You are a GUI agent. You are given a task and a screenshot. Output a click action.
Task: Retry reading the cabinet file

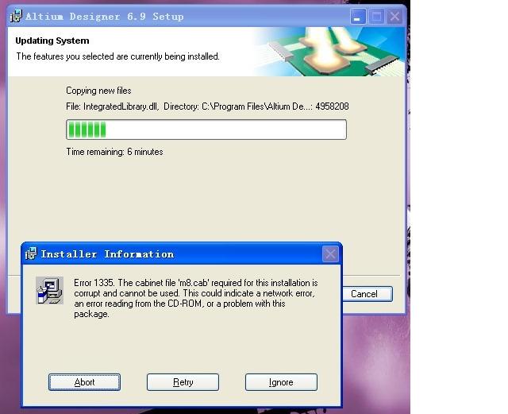coord(183,382)
